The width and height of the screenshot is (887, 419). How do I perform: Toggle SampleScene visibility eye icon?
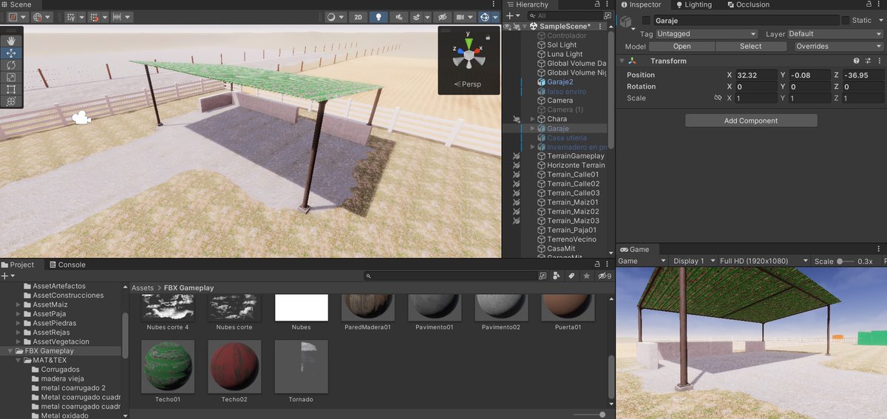507,27
